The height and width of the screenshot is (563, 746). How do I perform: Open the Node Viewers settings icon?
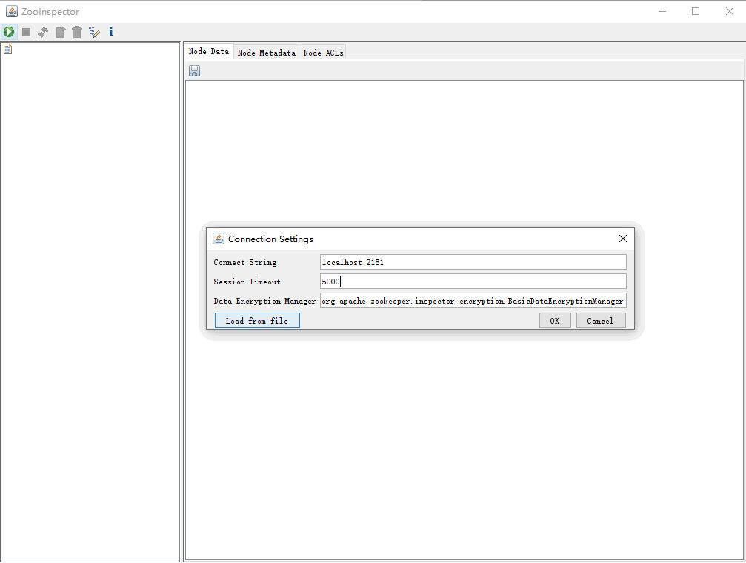click(x=94, y=32)
